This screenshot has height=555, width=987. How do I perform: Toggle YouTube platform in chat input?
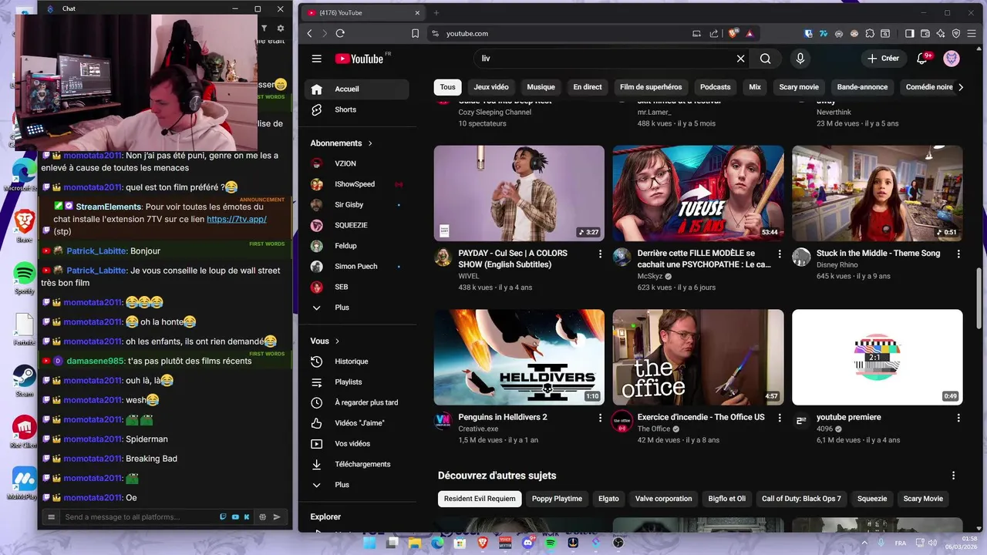point(237,517)
